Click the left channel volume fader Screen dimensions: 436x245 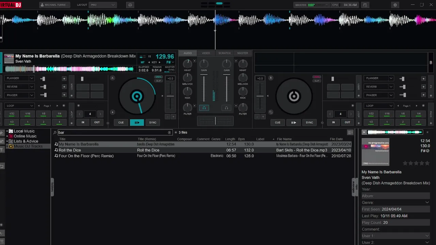204,88
